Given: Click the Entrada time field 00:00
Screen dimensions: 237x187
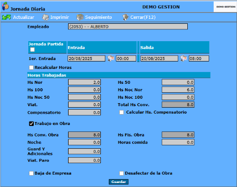Looking at the screenshot, I should click(126, 59).
